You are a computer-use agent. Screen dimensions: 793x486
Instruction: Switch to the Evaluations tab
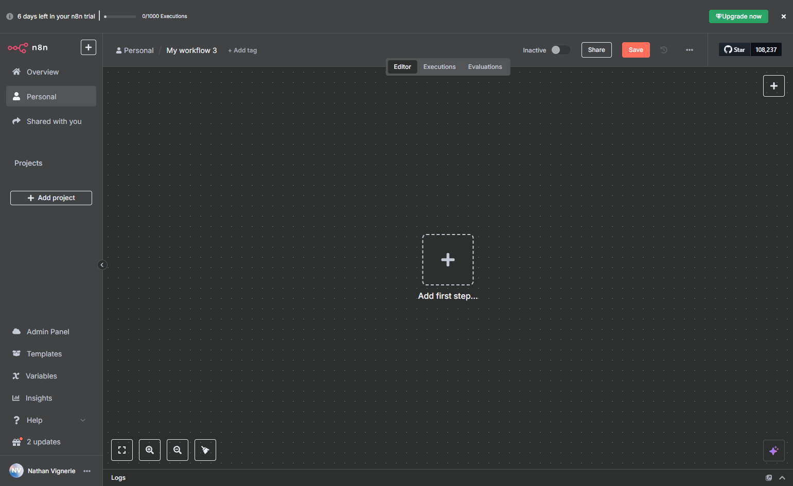click(x=485, y=67)
